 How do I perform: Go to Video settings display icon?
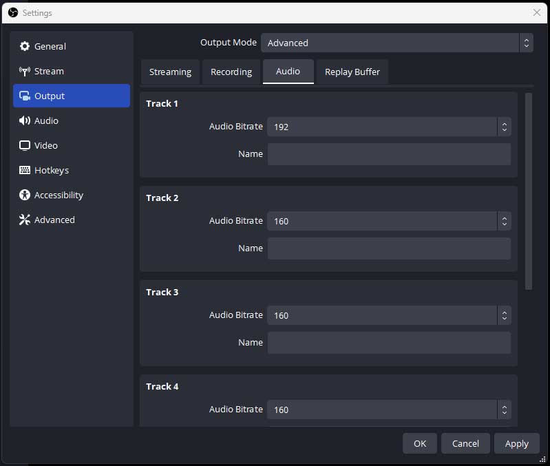click(x=25, y=145)
